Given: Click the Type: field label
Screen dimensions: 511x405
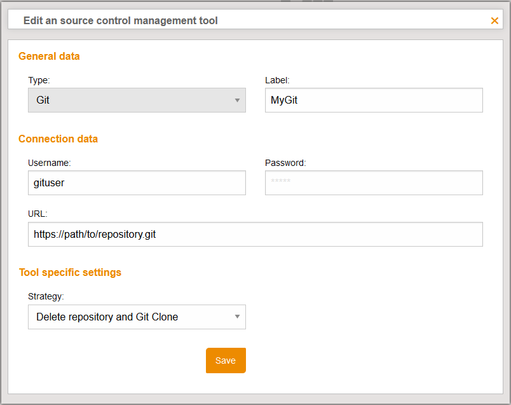Looking at the screenshot, I should (x=39, y=80).
